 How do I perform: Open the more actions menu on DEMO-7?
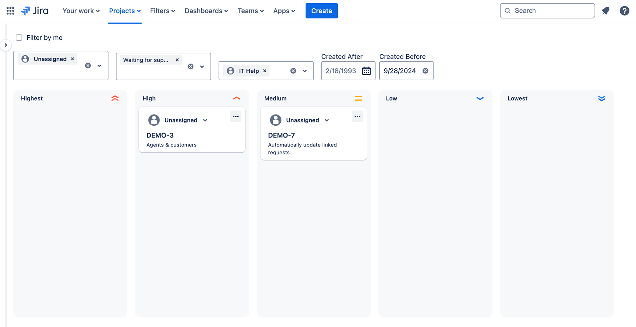click(357, 117)
